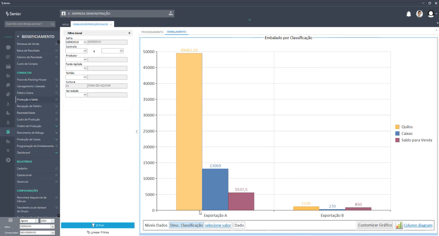
Task: Click the globe icon in left sidebar
Action: coord(8,47)
